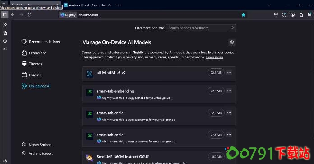Click the 92.9 MB size badge
314x164 pixels.
click(216, 113)
